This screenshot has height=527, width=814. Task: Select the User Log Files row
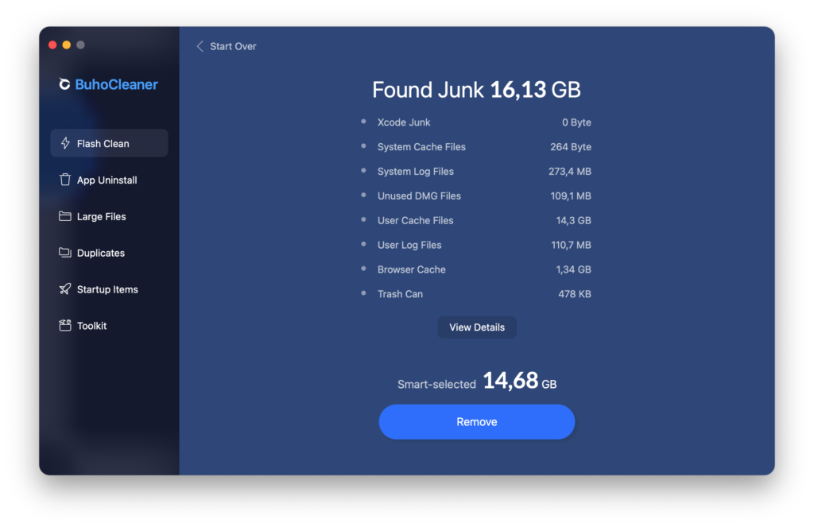(x=477, y=245)
